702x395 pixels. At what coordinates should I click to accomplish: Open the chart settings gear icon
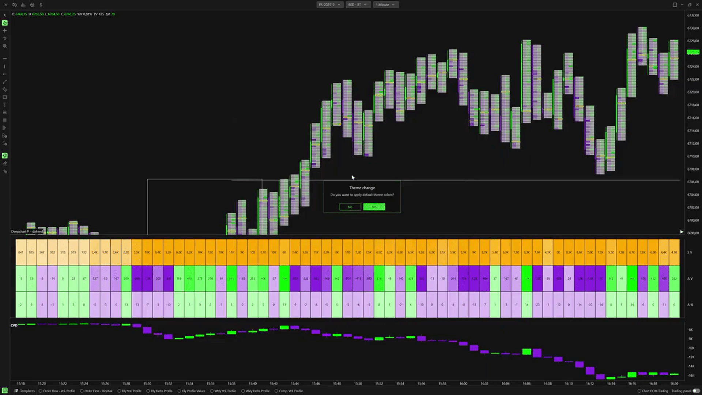pos(32,5)
